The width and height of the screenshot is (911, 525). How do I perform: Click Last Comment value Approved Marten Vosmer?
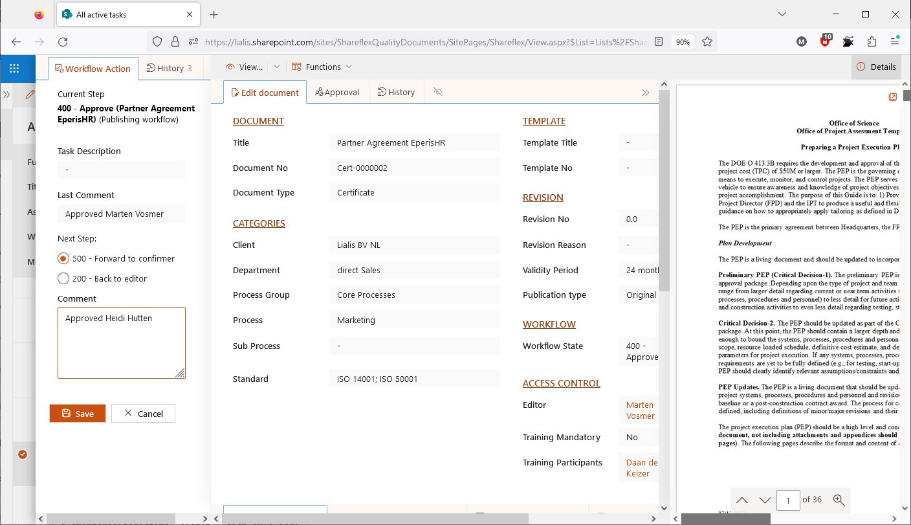pos(122,214)
